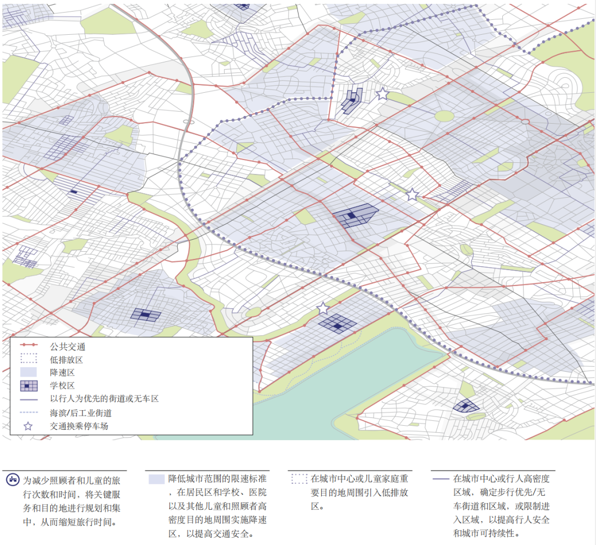Select the 学校区 legend label
596x545 pixels.
pyautogui.click(x=62, y=385)
